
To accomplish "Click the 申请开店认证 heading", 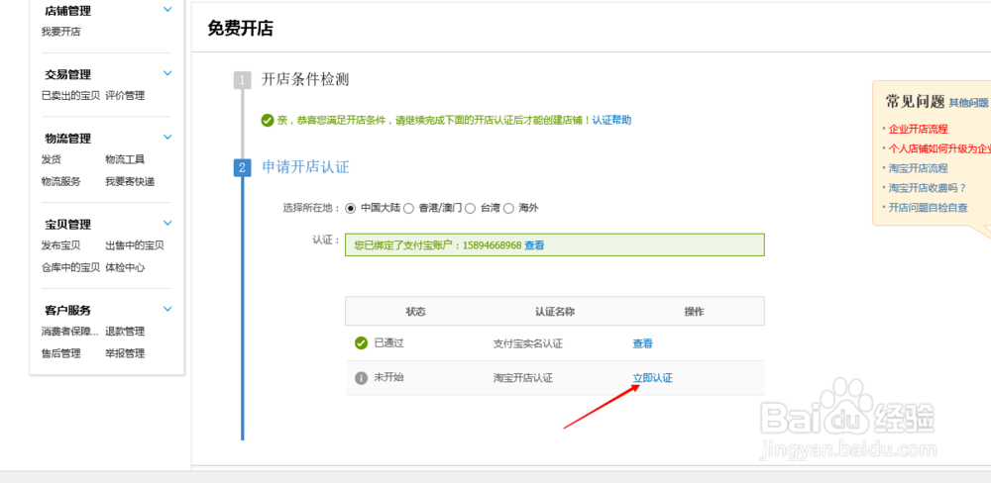I will [x=305, y=167].
